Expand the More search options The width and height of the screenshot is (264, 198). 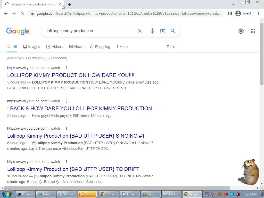click(x=122, y=47)
